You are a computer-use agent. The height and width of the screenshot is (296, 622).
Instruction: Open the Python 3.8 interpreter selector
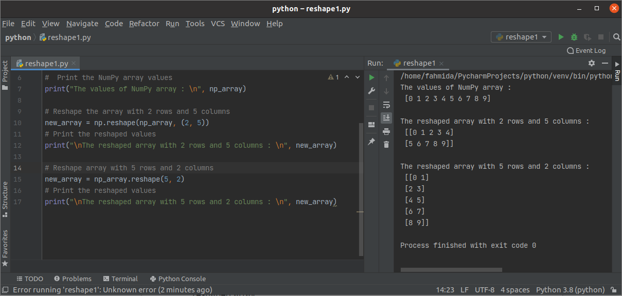click(570, 290)
